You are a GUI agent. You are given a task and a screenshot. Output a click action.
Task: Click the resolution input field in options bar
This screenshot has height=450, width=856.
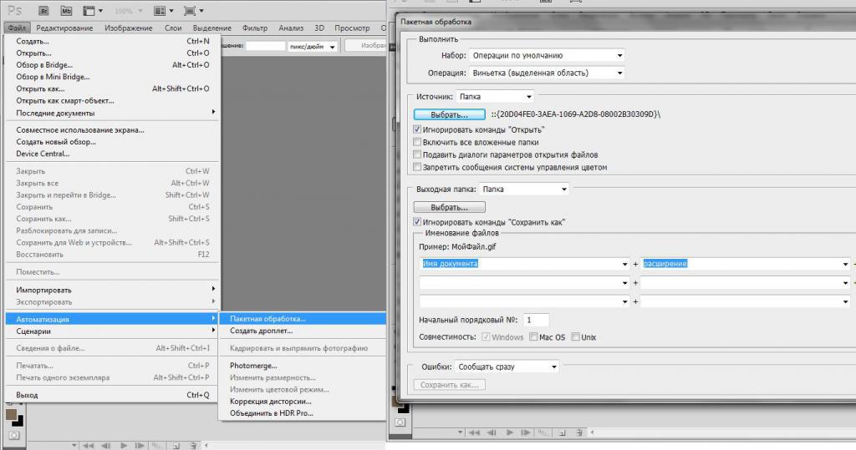point(265,47)
